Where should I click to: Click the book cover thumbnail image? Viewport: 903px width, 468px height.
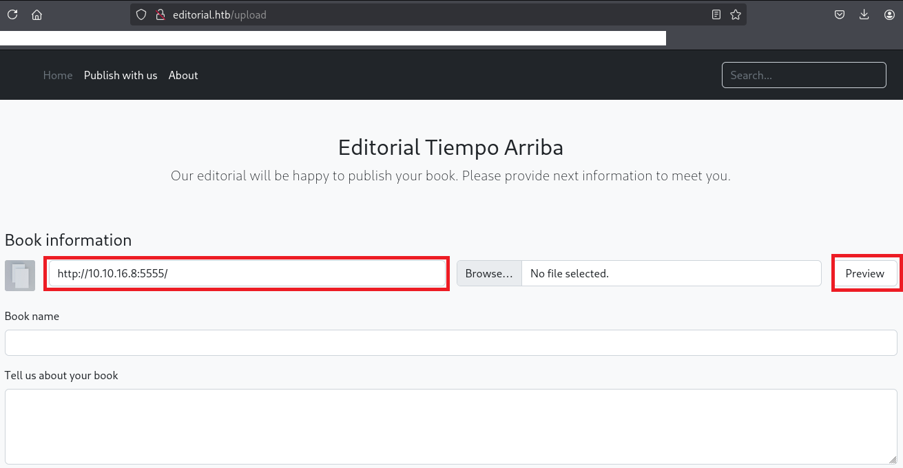pyautogui.click(x=20, y=275)
